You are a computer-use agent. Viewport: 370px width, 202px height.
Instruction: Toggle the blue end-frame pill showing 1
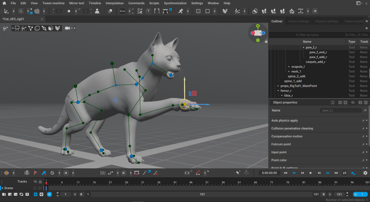[360, 194]
